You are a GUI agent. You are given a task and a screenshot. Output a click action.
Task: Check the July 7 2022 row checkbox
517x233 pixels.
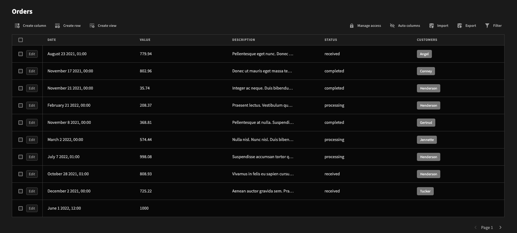click(x=21, y=157)
